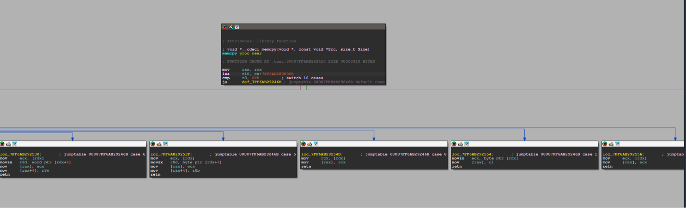Image resolution: width=686 pixels, height=208 pixels.
Task: Click title bar of loc_7FF6AB292554 node
Action: point(524,144)
